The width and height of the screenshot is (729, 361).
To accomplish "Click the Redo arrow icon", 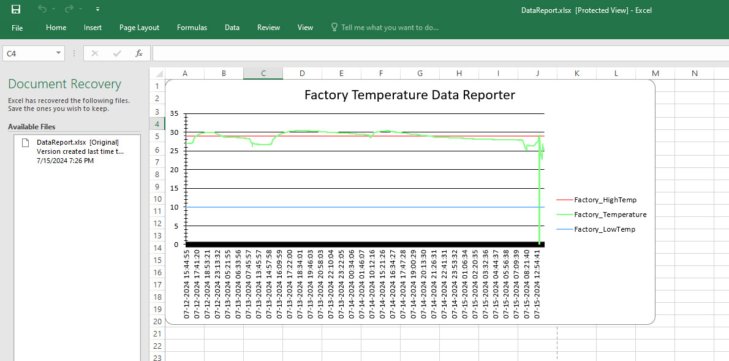I will coord(69,9).
